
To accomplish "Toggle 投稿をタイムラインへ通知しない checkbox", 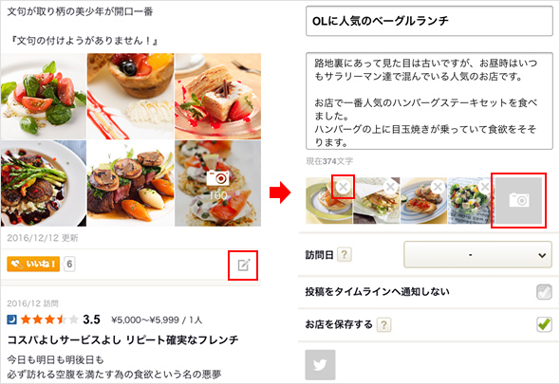I will click(x=544, y=292).
